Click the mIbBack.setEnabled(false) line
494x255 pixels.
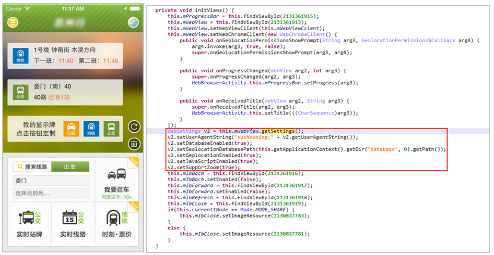point(215,180)
